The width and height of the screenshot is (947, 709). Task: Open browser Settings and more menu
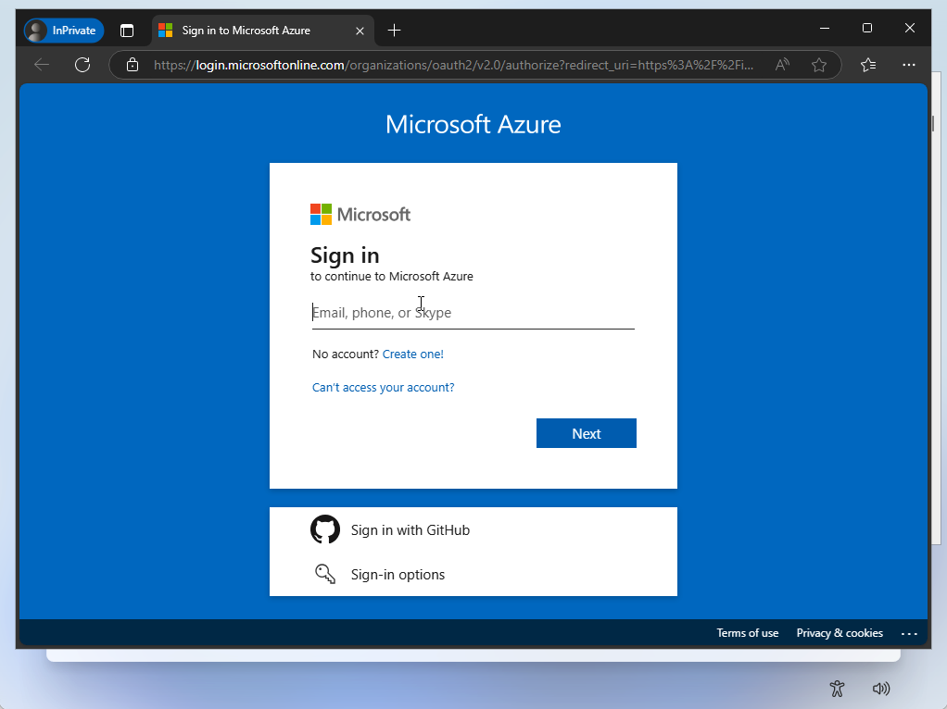click(909, 65)
